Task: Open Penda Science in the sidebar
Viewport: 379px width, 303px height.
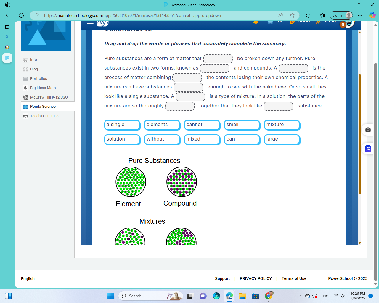Action: tap(43, 107)
